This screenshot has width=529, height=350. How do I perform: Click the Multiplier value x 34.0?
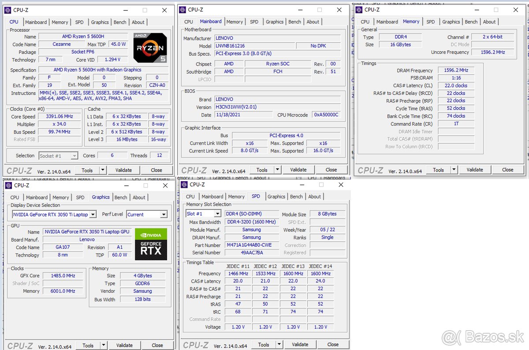(59, 124)
